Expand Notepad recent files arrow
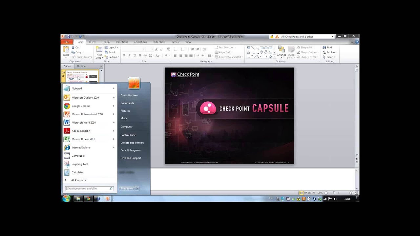 (x=114, y=88)
